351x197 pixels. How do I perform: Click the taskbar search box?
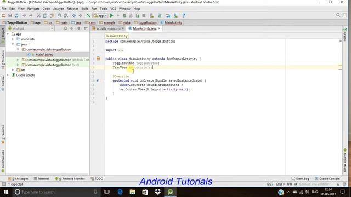tap(56, 192)
